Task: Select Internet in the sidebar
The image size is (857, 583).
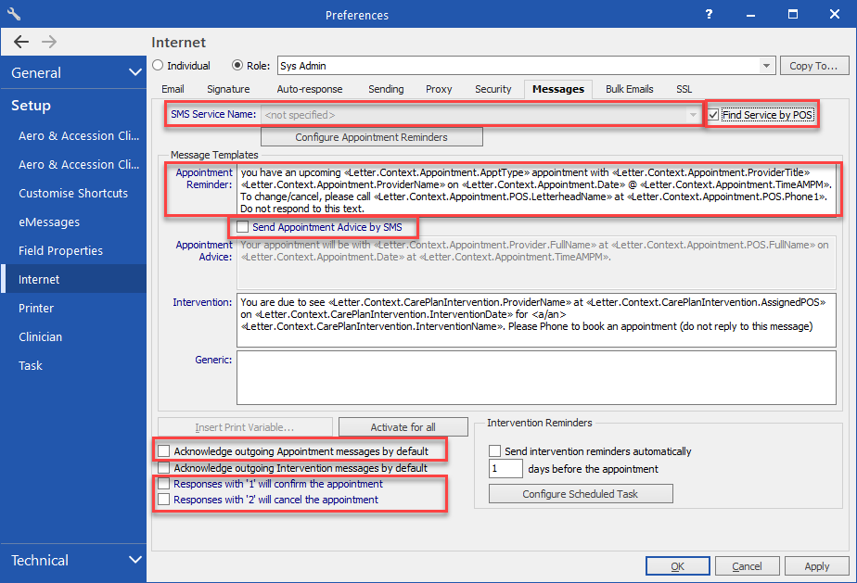Action: click(73, 279)
